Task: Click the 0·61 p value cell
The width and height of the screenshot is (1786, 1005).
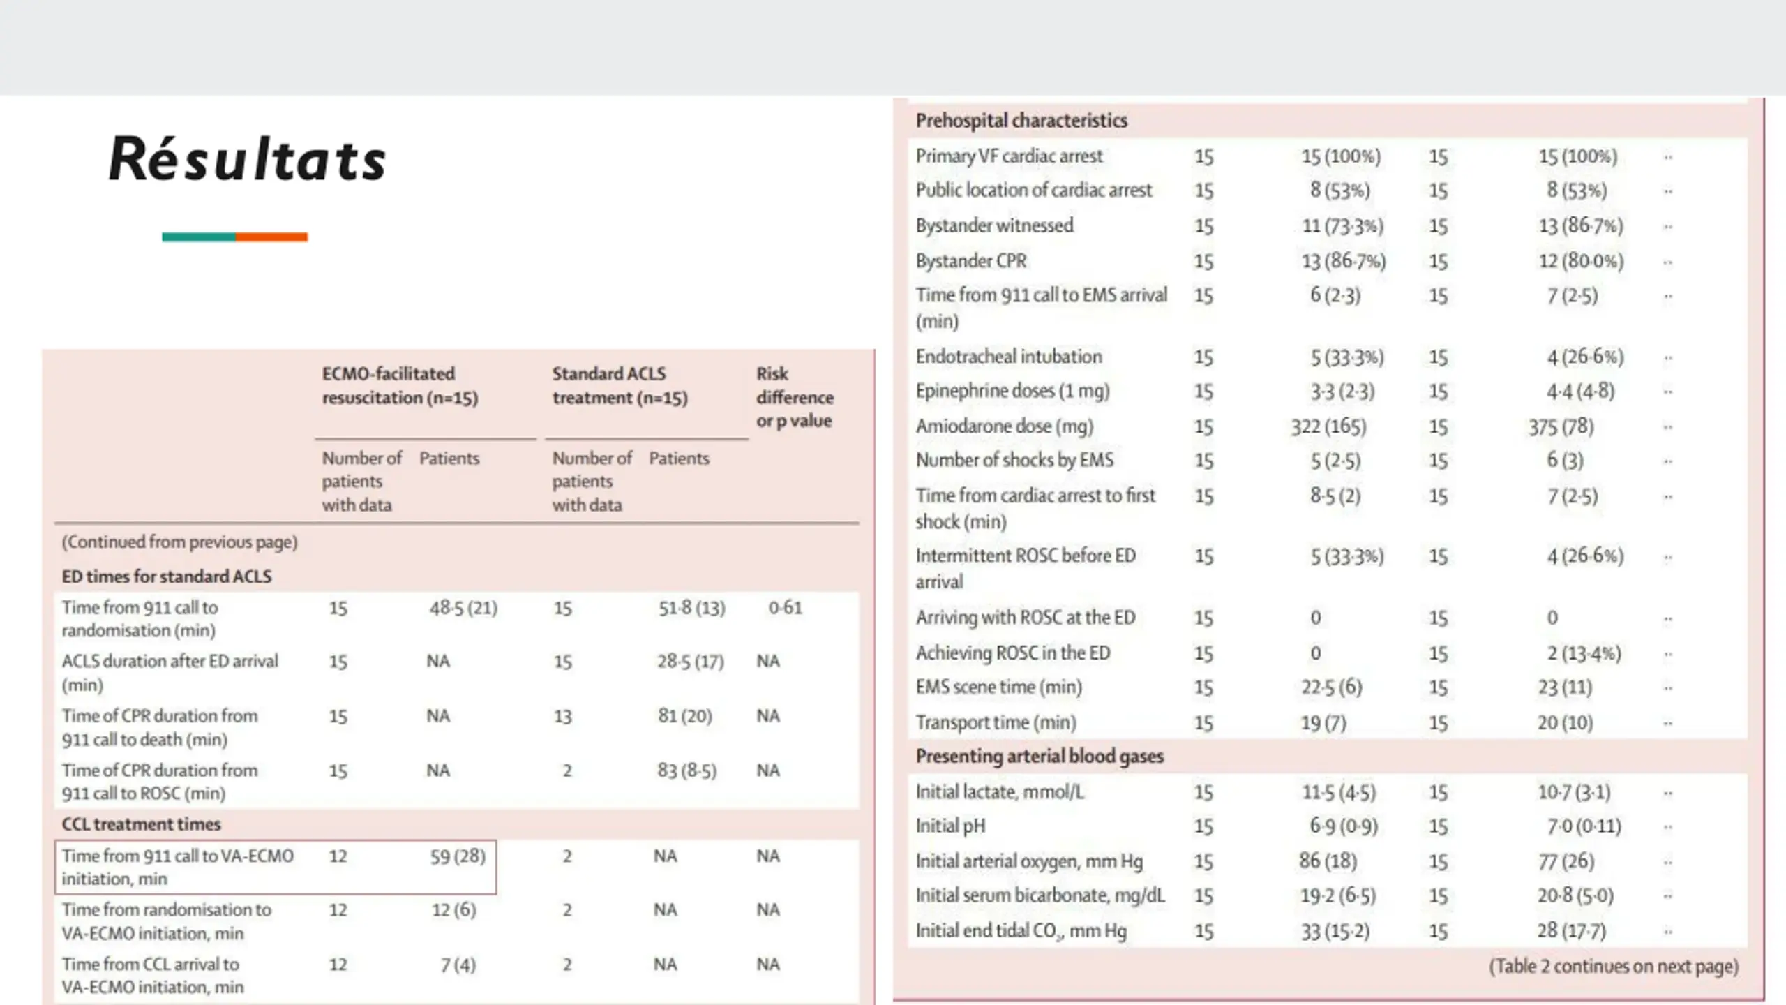Action: click(x=786, y=607)
